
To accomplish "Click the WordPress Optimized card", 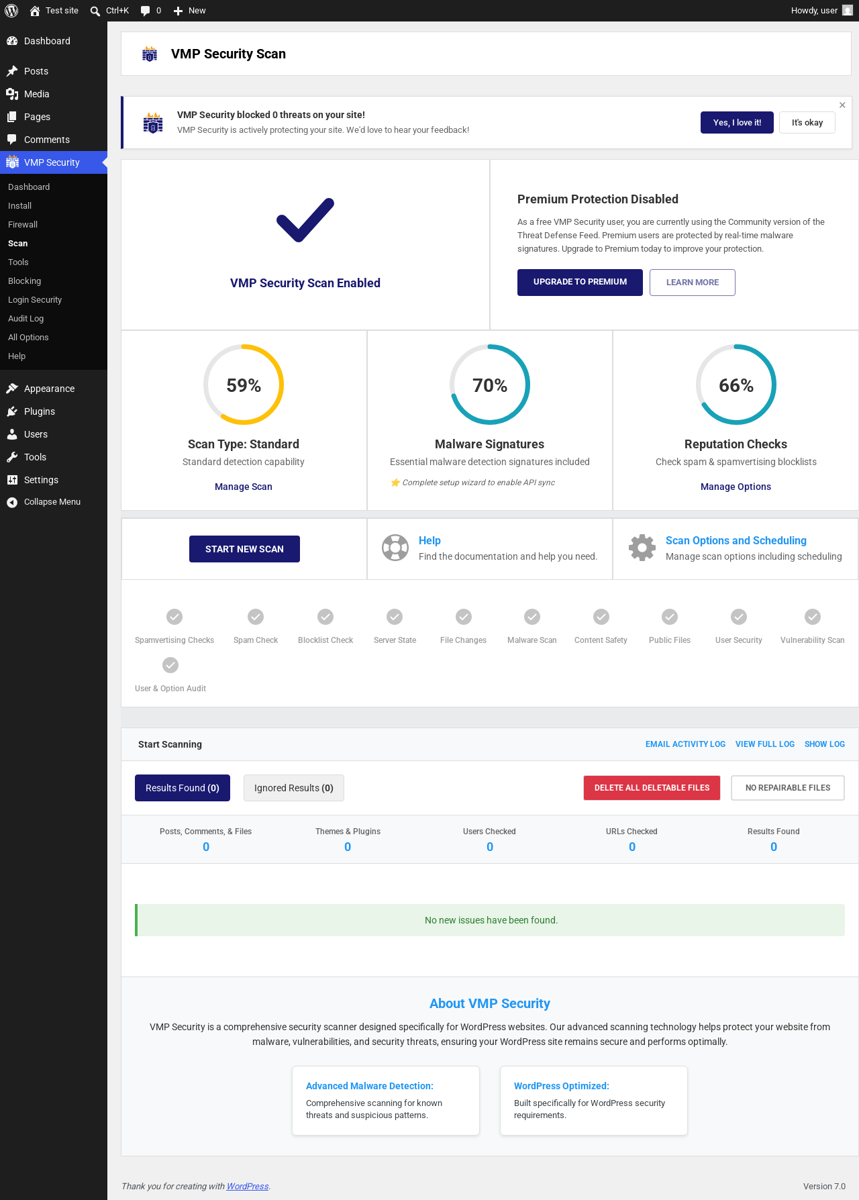I will (x=594, y=1101).
